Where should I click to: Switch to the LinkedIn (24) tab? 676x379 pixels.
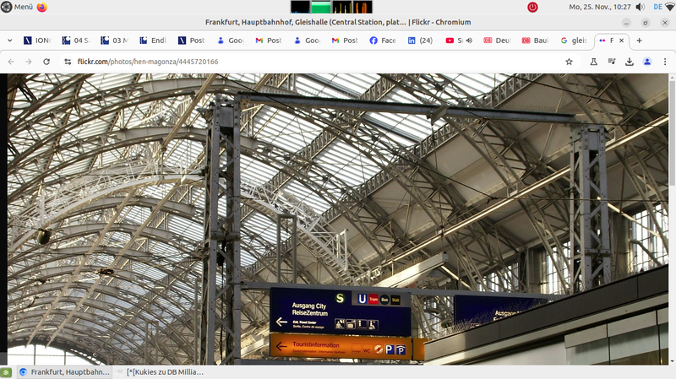[421, 41]
